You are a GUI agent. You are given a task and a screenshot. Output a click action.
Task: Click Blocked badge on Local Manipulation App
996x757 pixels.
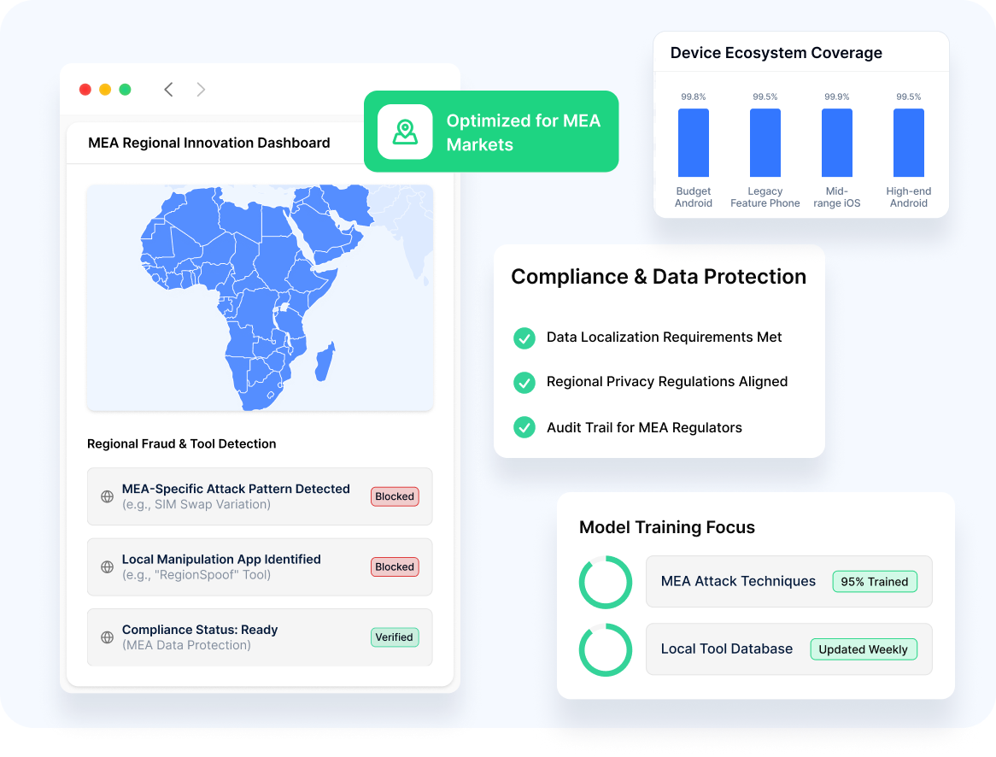point(395,566)
